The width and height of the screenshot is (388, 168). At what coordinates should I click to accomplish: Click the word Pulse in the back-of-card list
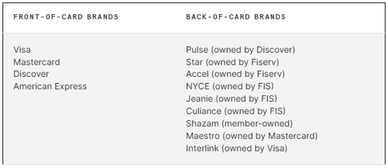click(x=197, y=50)
